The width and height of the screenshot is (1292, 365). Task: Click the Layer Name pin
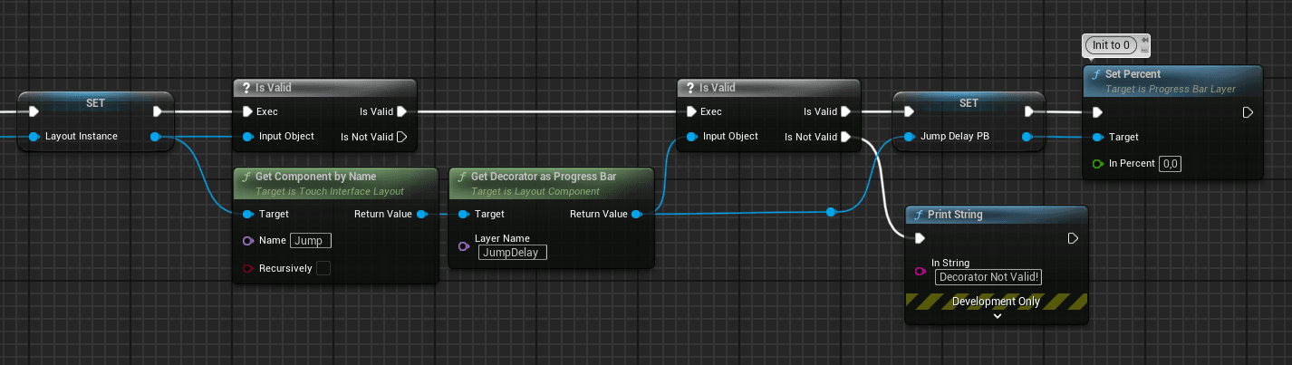tap(463, 246)
